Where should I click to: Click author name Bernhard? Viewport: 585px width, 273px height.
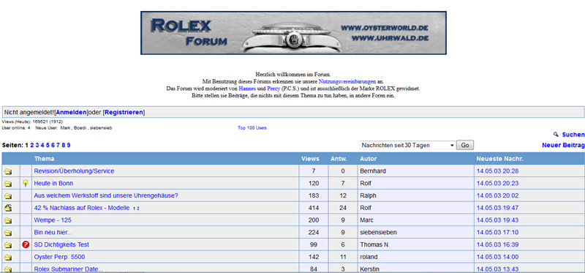pyautogui.click(x=373, y=171)
